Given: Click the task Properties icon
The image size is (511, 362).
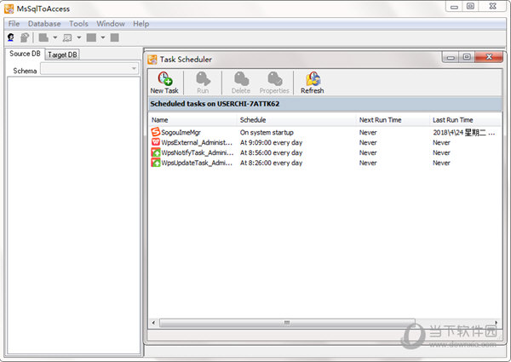Looking at the screenshot, I should click(274, 82).
